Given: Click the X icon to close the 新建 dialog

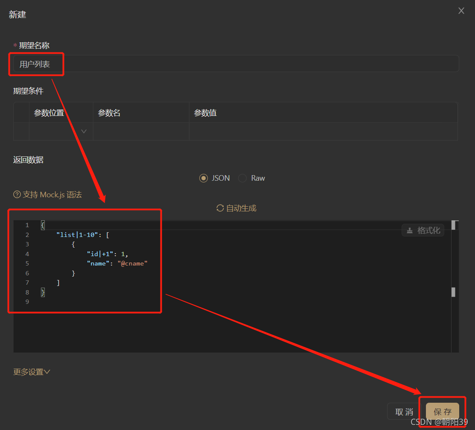Looking at the screenshot, I should (461, 11).
